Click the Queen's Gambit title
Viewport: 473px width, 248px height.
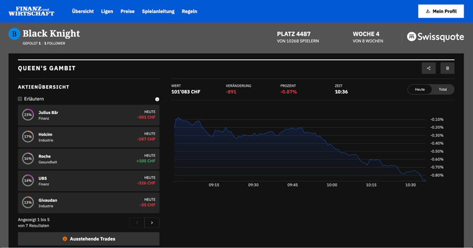(x=47, y=69)
